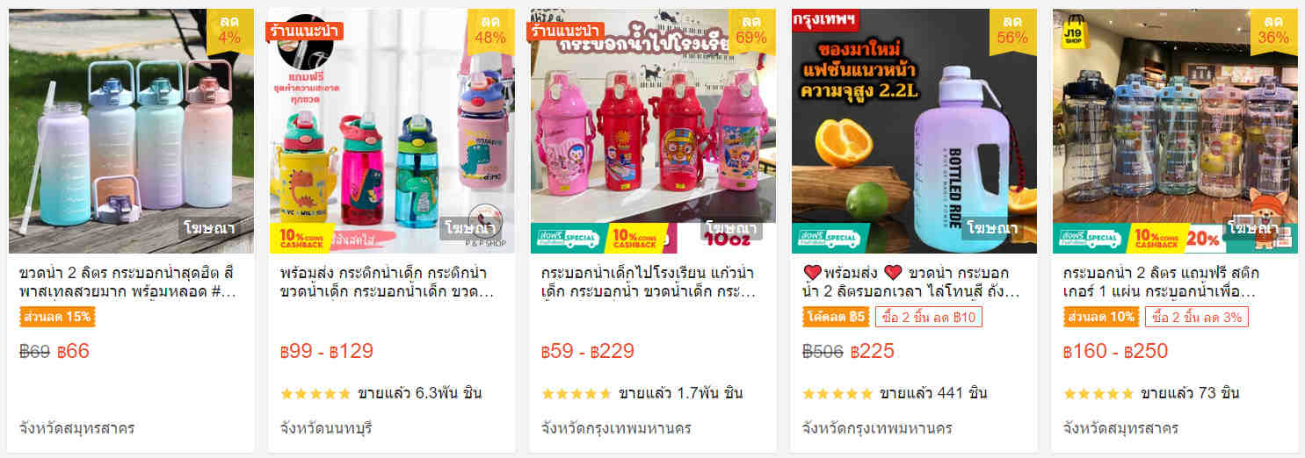
Task: Open title ขวดน้ำ 2 ลิตร กระบอกน้ำสุดฮิต
Action: coord(128,283)
